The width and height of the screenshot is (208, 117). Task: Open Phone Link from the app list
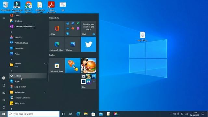point(28,48)
